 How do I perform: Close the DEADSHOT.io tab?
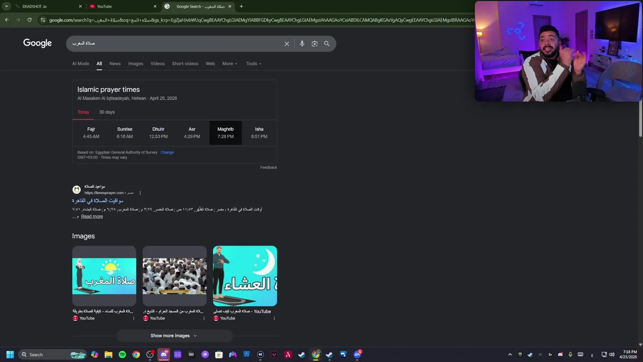(x=80, y=7)
